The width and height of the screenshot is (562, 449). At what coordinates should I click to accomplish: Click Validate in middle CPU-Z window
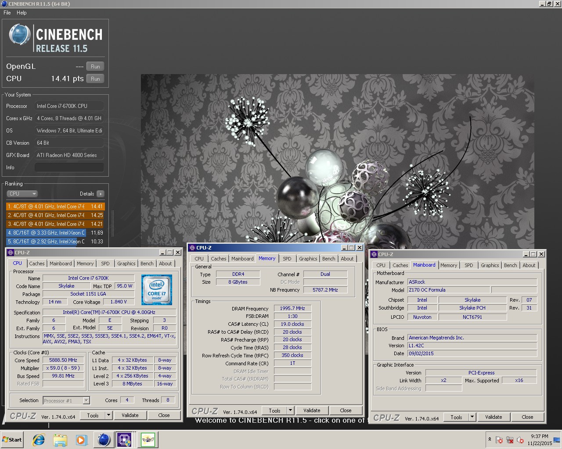[312, 410]
